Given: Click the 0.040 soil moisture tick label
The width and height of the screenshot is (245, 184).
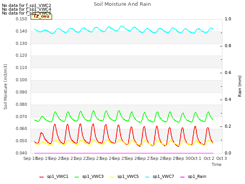Looking at the screenshot, I should click(21, 153).
